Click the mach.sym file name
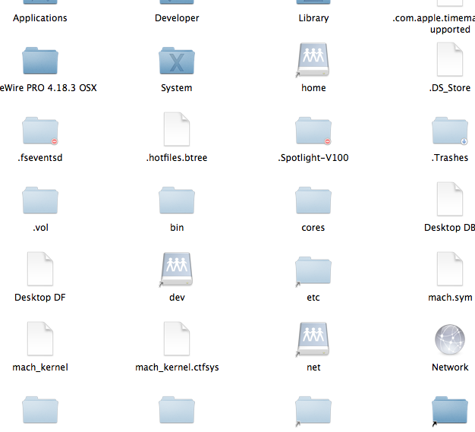Viewport: 475px width, 432px height. click(x=450, y=298)
